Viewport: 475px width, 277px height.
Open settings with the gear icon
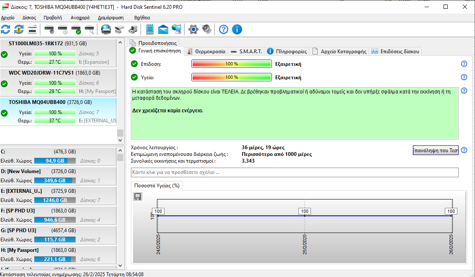click(x=193, y=29)
